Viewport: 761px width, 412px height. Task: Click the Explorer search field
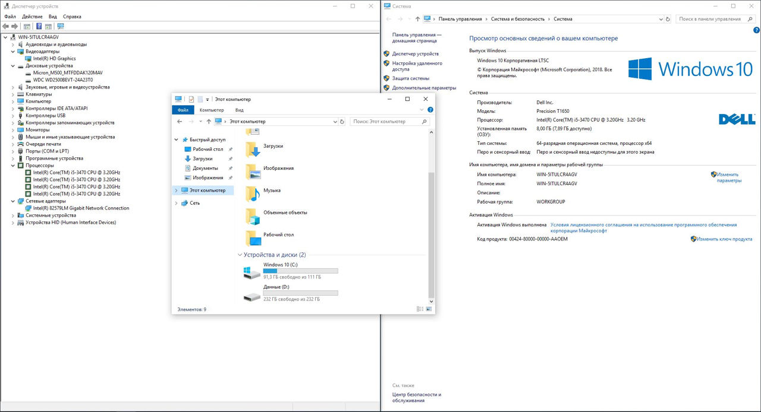386,122
